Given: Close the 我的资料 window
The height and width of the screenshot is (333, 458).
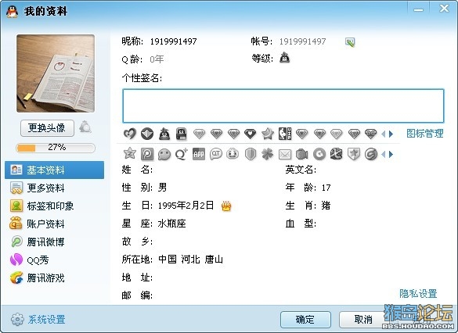Looking at the screenshot, I should point(444,9).
